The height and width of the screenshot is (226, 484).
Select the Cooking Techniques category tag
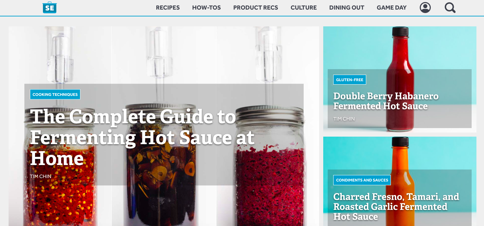(55, 95)
